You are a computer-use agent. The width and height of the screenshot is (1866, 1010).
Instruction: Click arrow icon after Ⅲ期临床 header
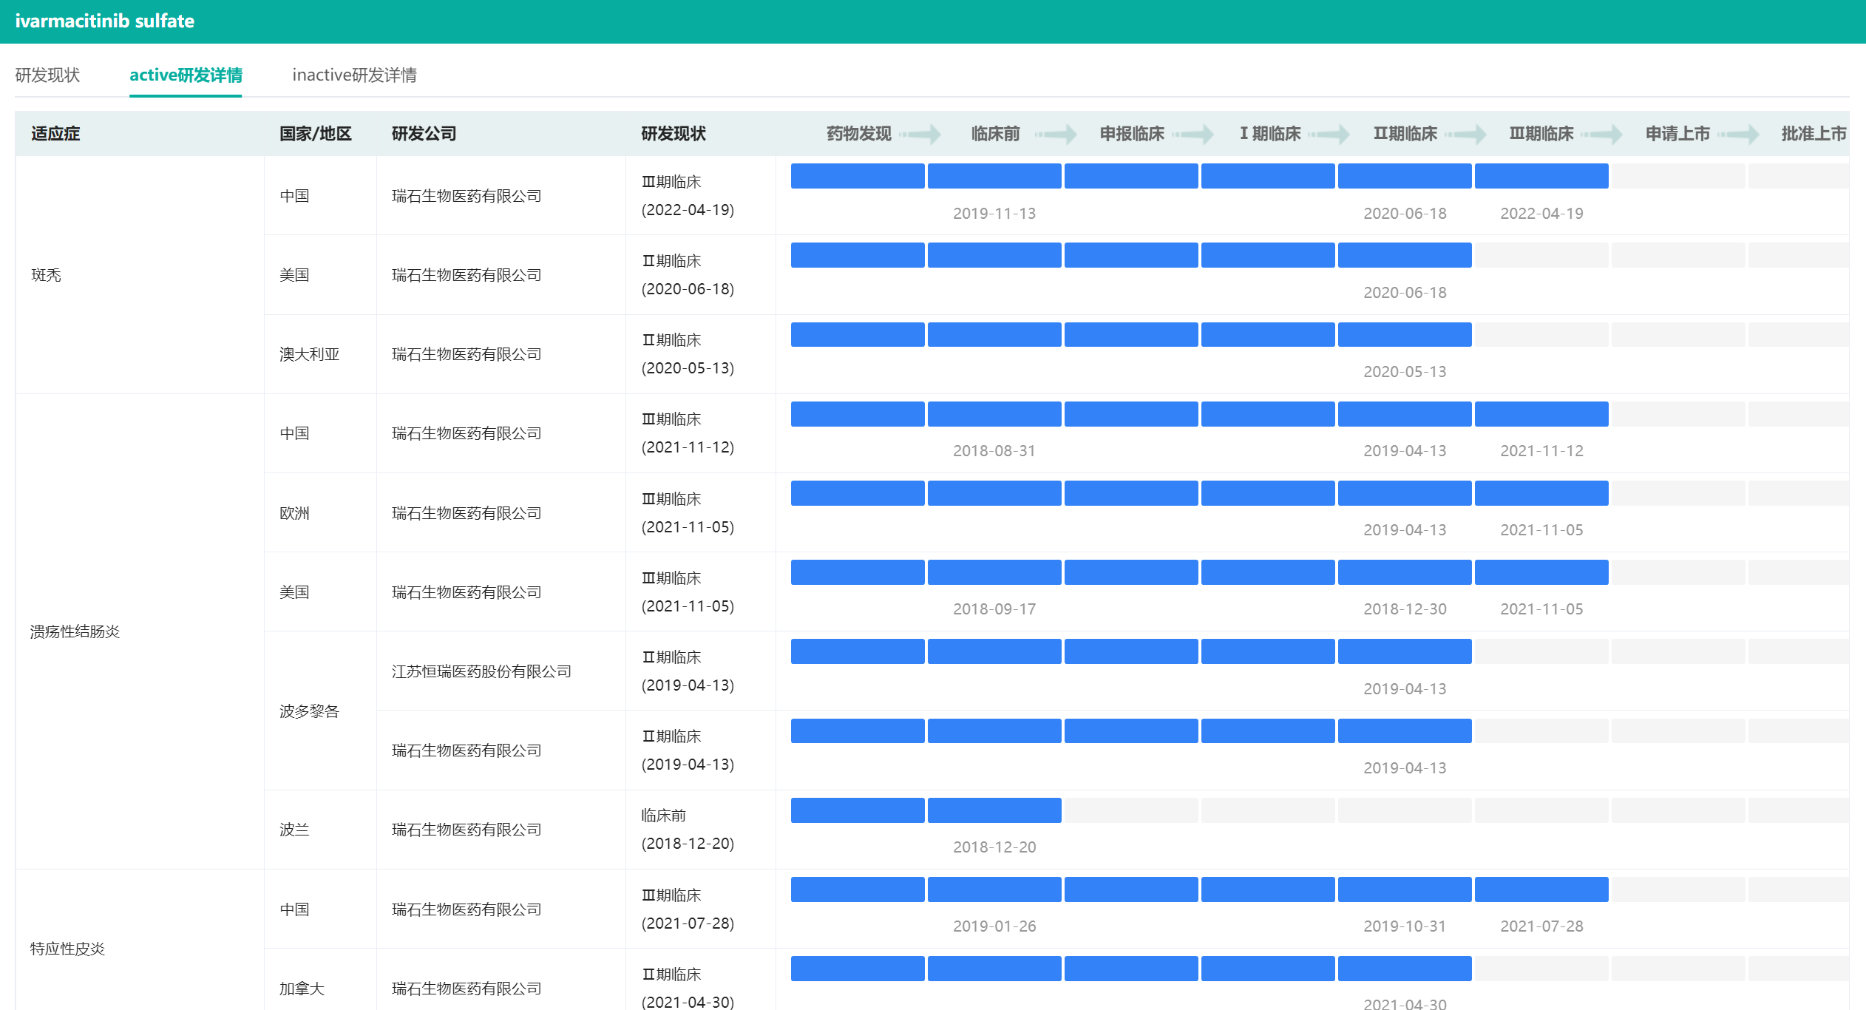click(1603, 134)
